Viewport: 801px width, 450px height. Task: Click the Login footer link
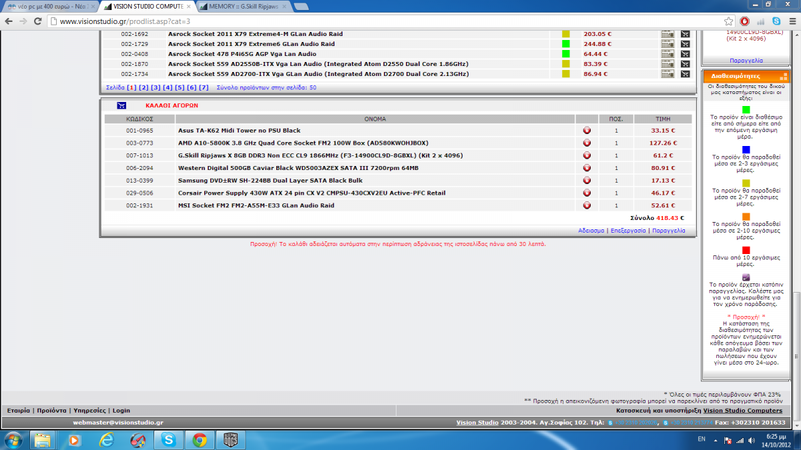pos(121,410)
